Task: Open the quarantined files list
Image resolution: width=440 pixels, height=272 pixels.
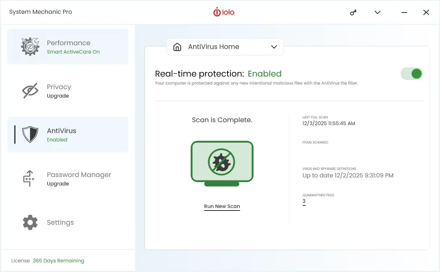Action: point(304,201)
